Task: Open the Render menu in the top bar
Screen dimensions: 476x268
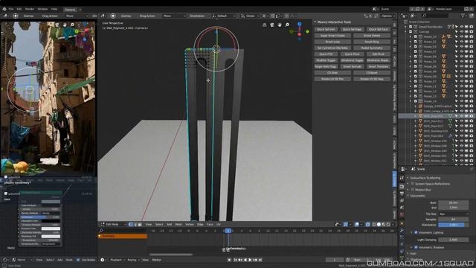Action: 30,9
